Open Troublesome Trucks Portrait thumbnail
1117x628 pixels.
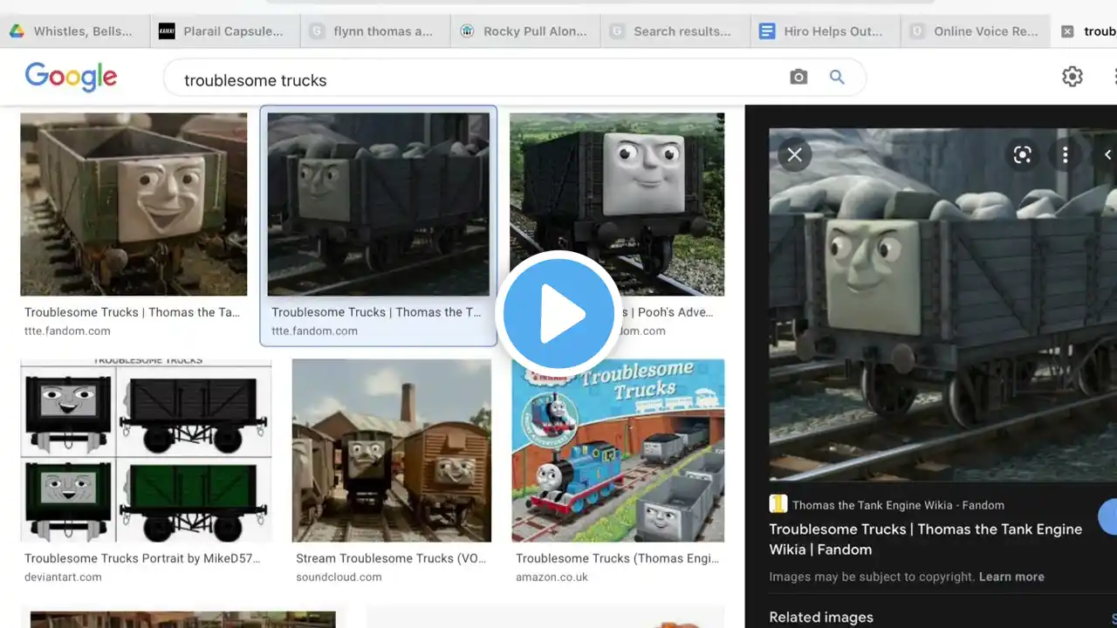[146, 451]
